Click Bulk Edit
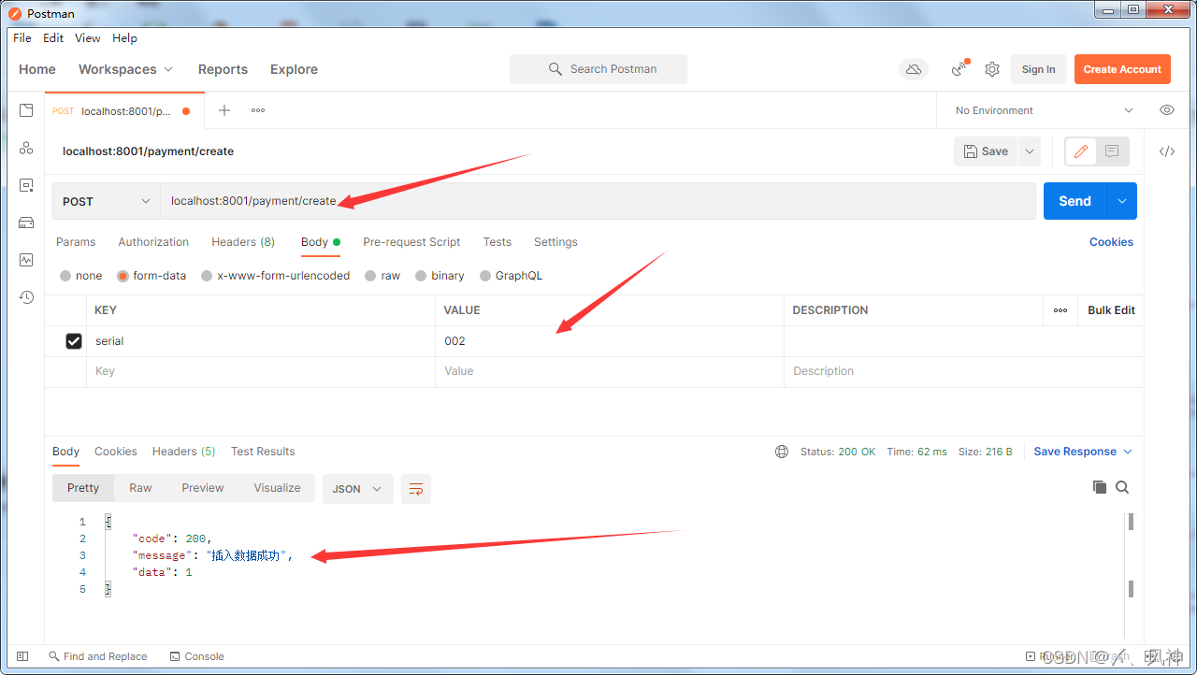This screenshot has width=1197, height=675. 1111,310
